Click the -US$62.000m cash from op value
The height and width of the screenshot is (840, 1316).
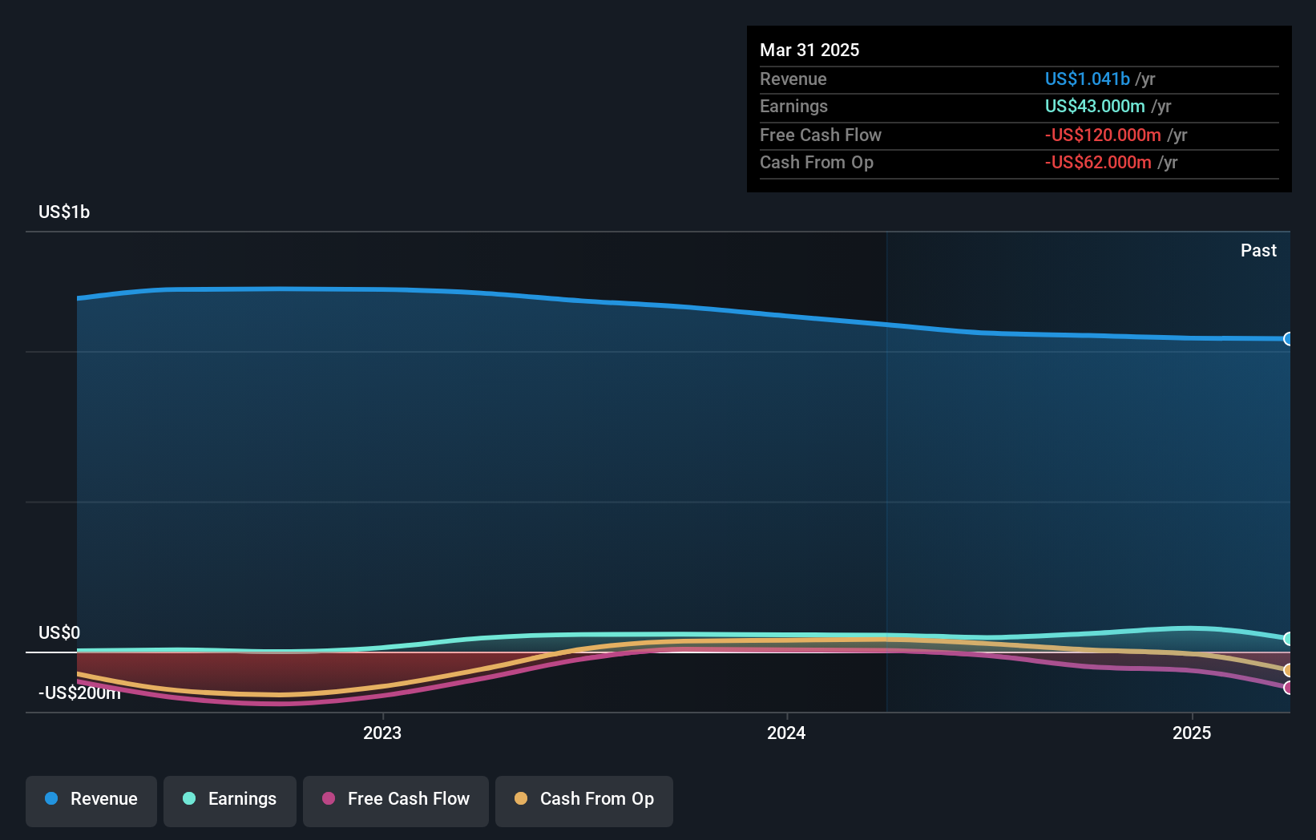click(x=1098, y=162)
